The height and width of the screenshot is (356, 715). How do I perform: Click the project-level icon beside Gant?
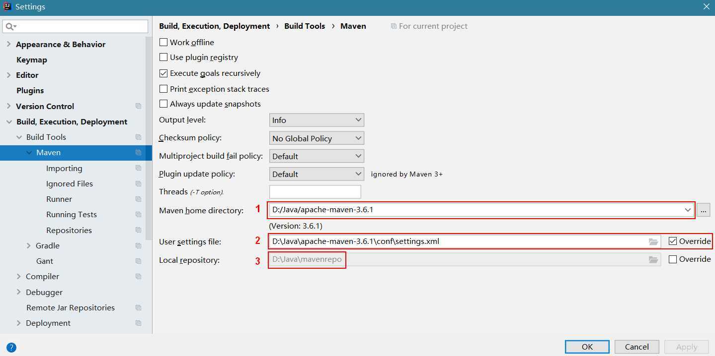click(x=138, y=261)
